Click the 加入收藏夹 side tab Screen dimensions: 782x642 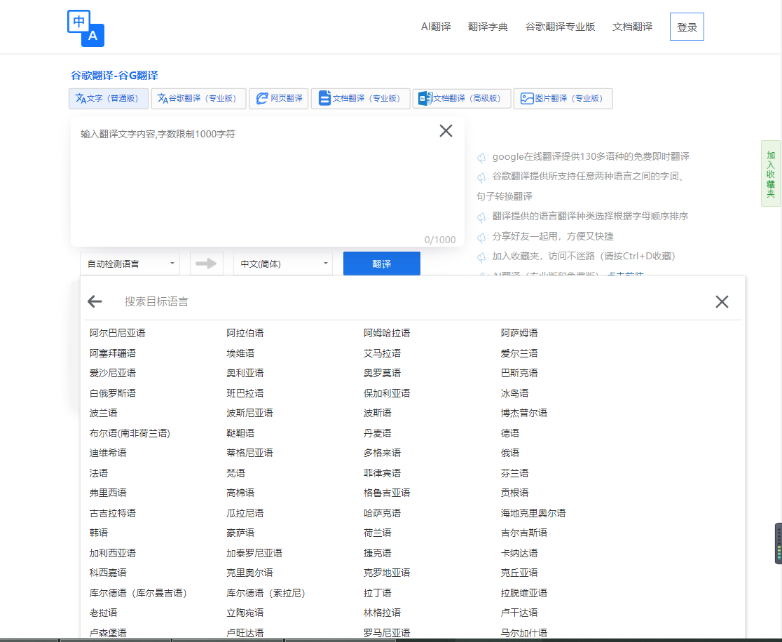tap(771, 174)
